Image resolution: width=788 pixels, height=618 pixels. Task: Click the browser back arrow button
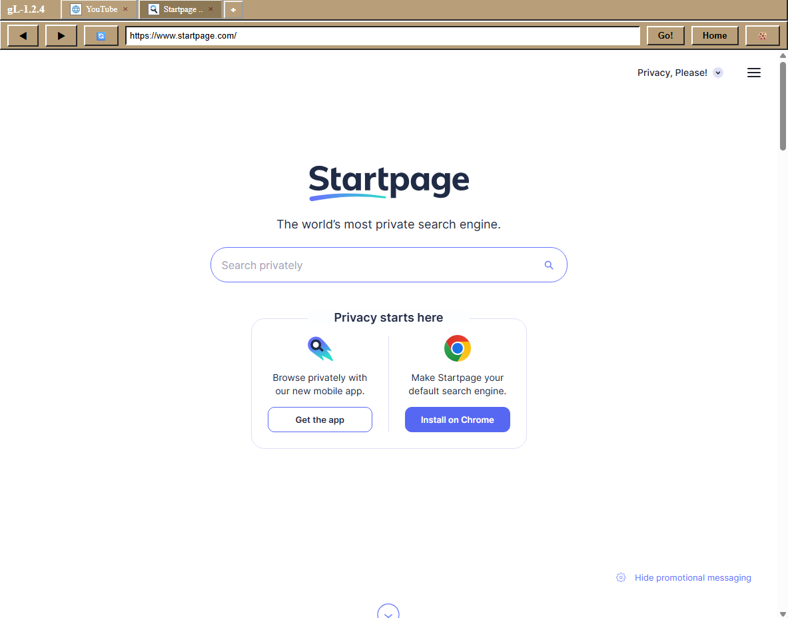[x=23, y=36]
